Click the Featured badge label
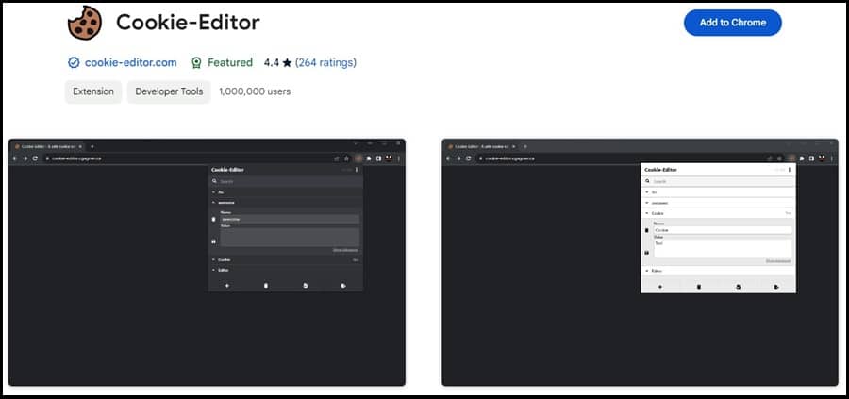Screen dimensions: 849x399 click(x=230, y=63)
